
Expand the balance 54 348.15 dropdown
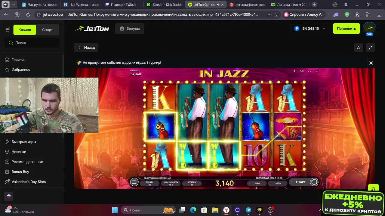click(x=310, y=28)
